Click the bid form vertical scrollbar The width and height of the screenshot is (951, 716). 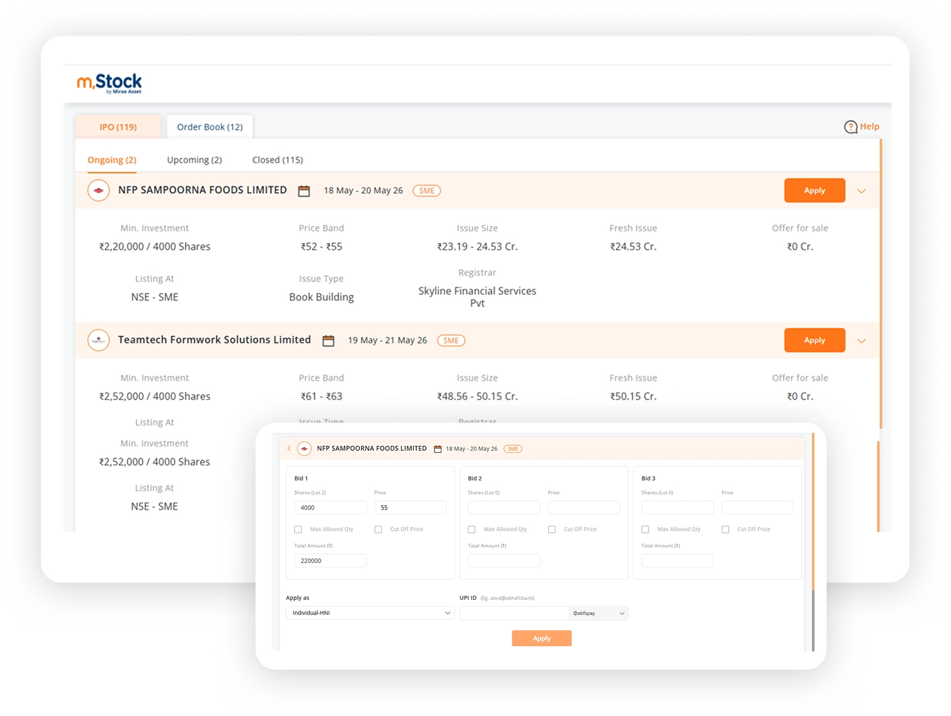pyautogui.click(x=813, y=511)
